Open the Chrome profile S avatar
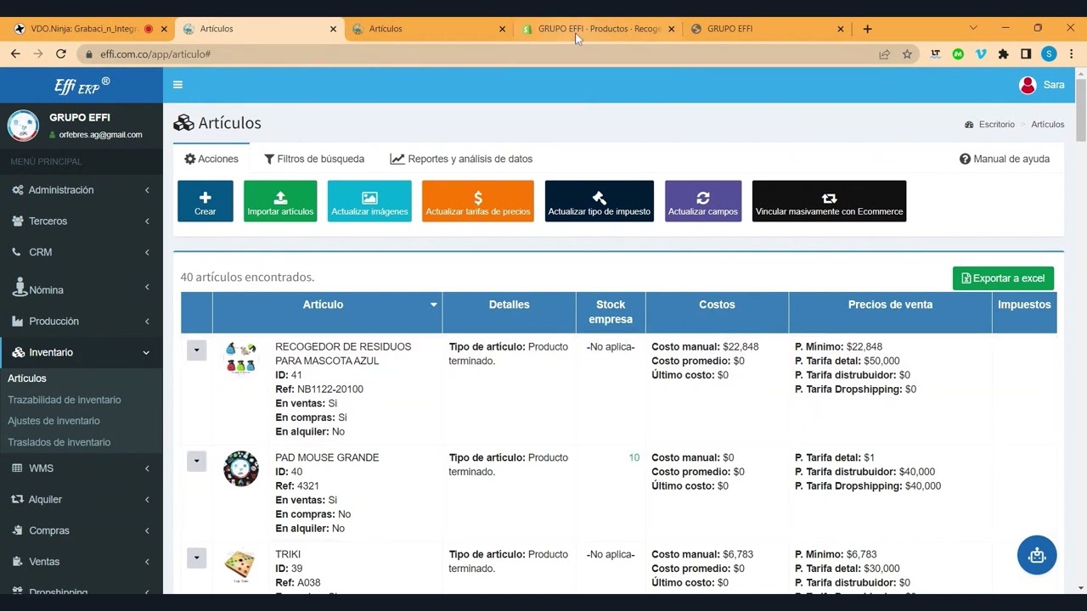The image size is (1087, 611). 1049,53
